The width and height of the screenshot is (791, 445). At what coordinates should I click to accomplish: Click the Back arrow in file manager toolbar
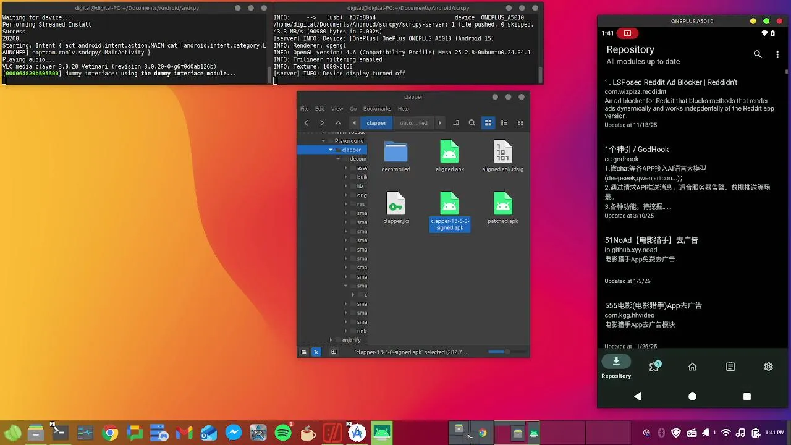pos(306,123)
